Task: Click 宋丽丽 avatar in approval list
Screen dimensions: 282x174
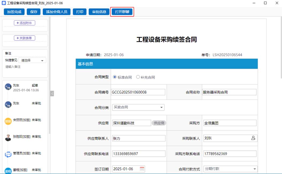Action: point(8,121)
